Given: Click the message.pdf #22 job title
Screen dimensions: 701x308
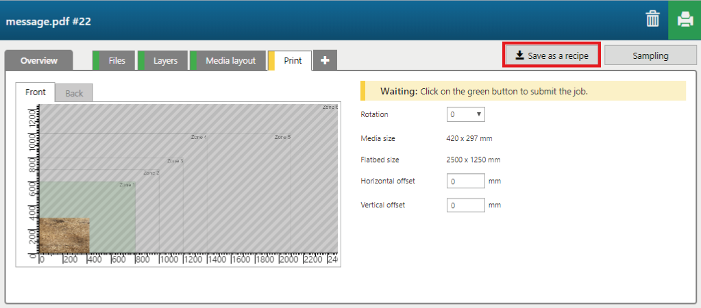Looking at the screenshot, I should (x=49, y=21).
